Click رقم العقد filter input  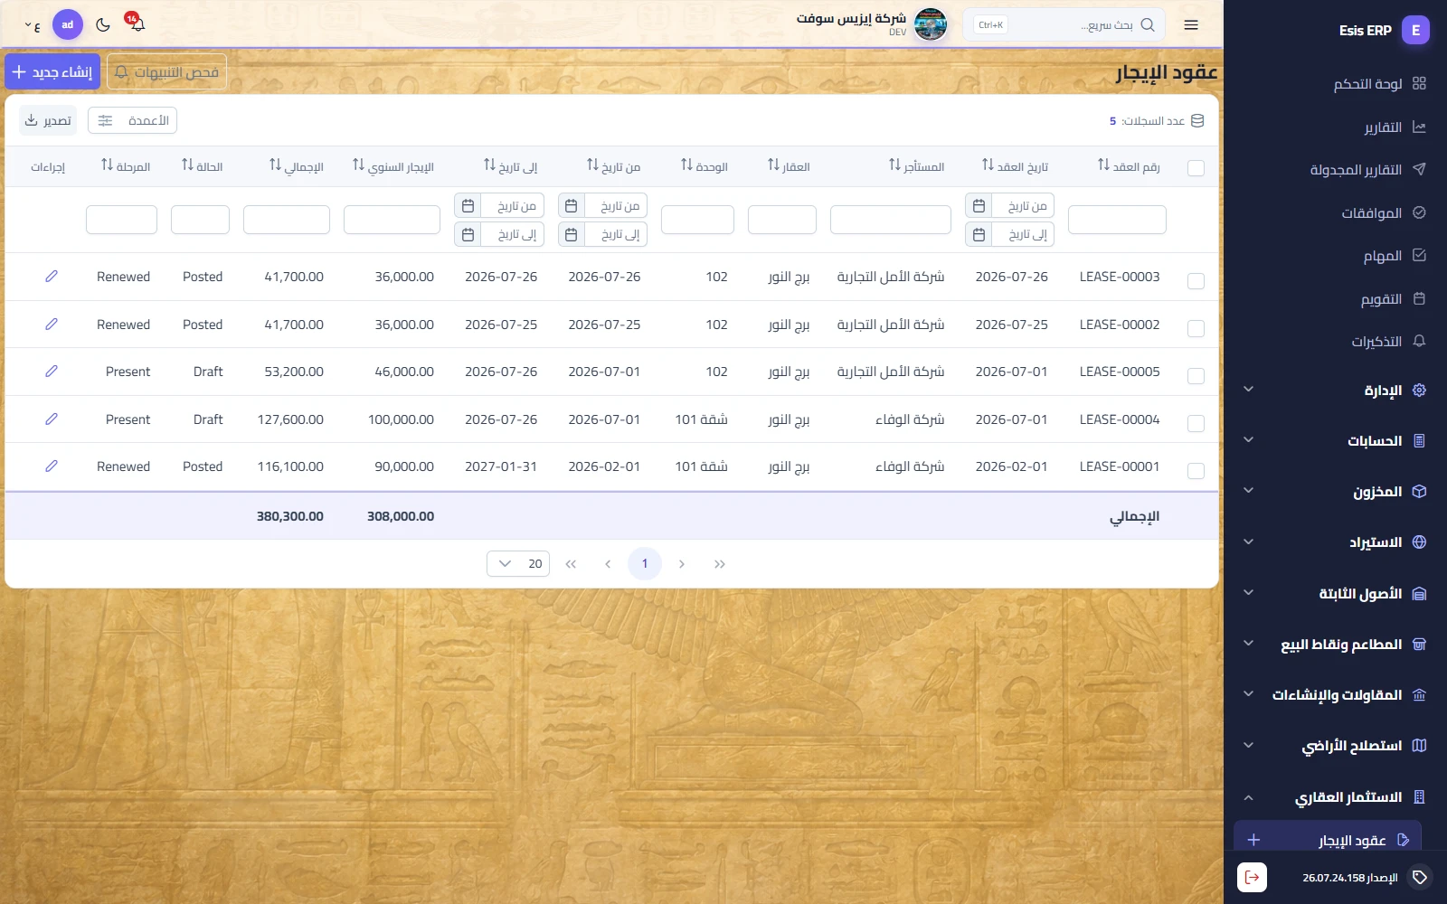pyautogui.click(x=1117, y=220)
